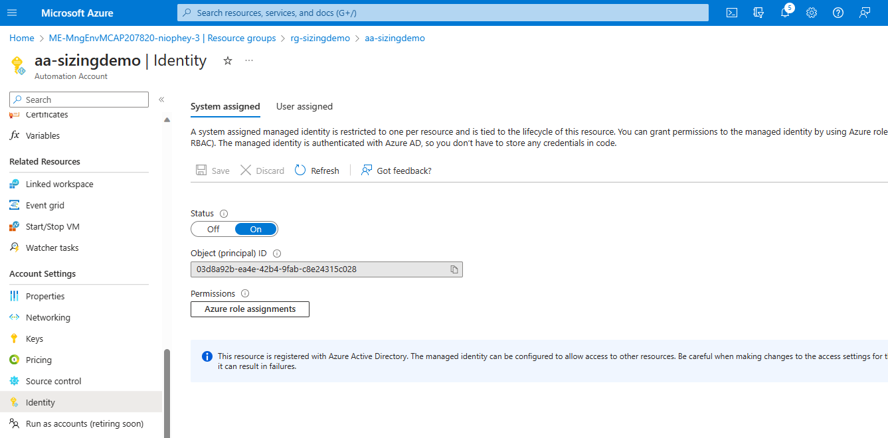Open notifications bell in the top bar
This screenshot has width=888, height=438.
click(784, 13)
